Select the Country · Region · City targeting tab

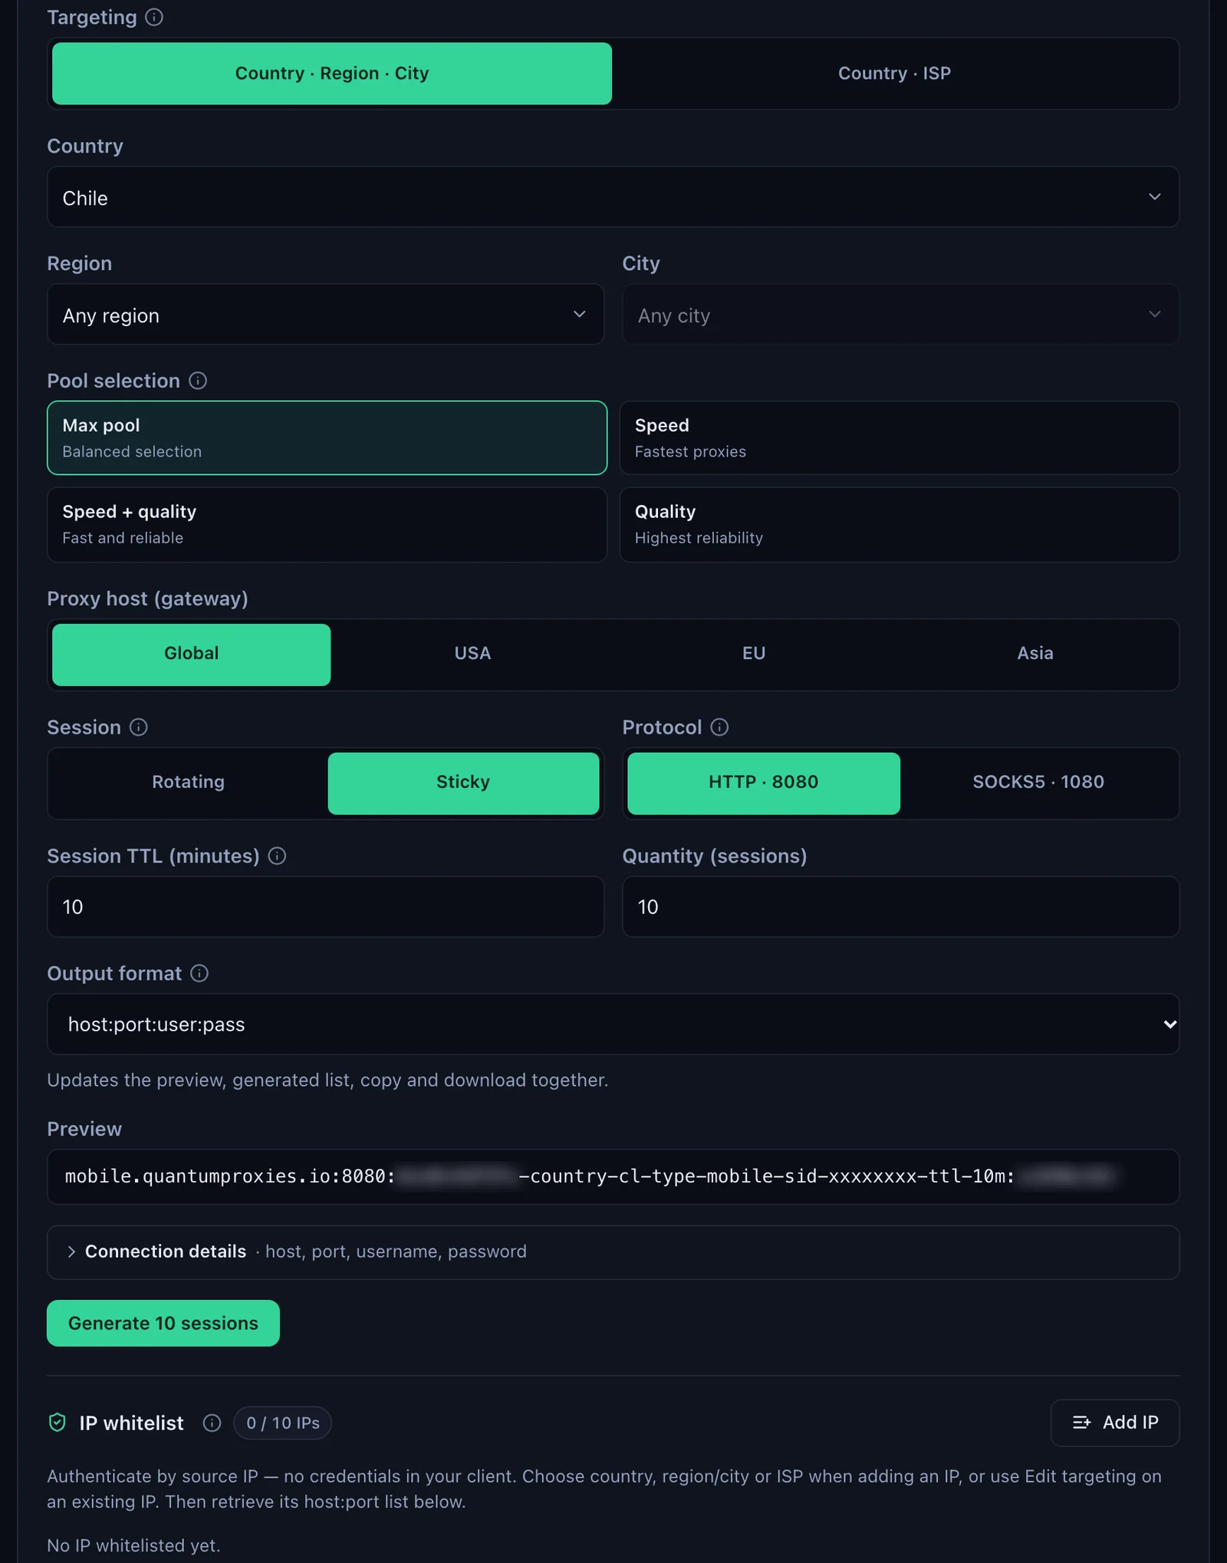tap(332, 74)
